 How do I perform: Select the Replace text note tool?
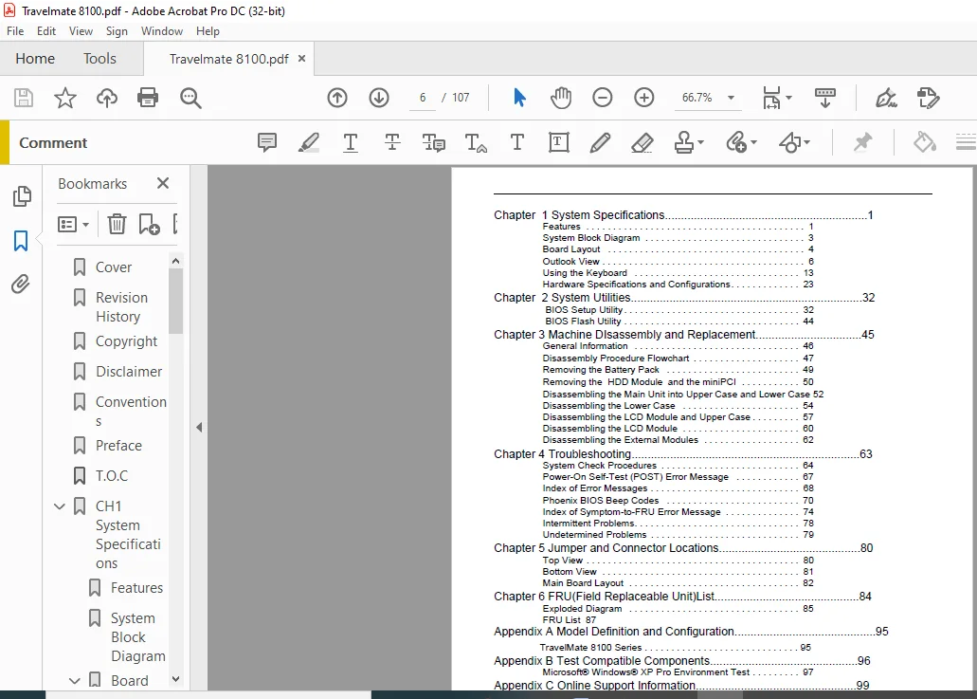[434, 143]
